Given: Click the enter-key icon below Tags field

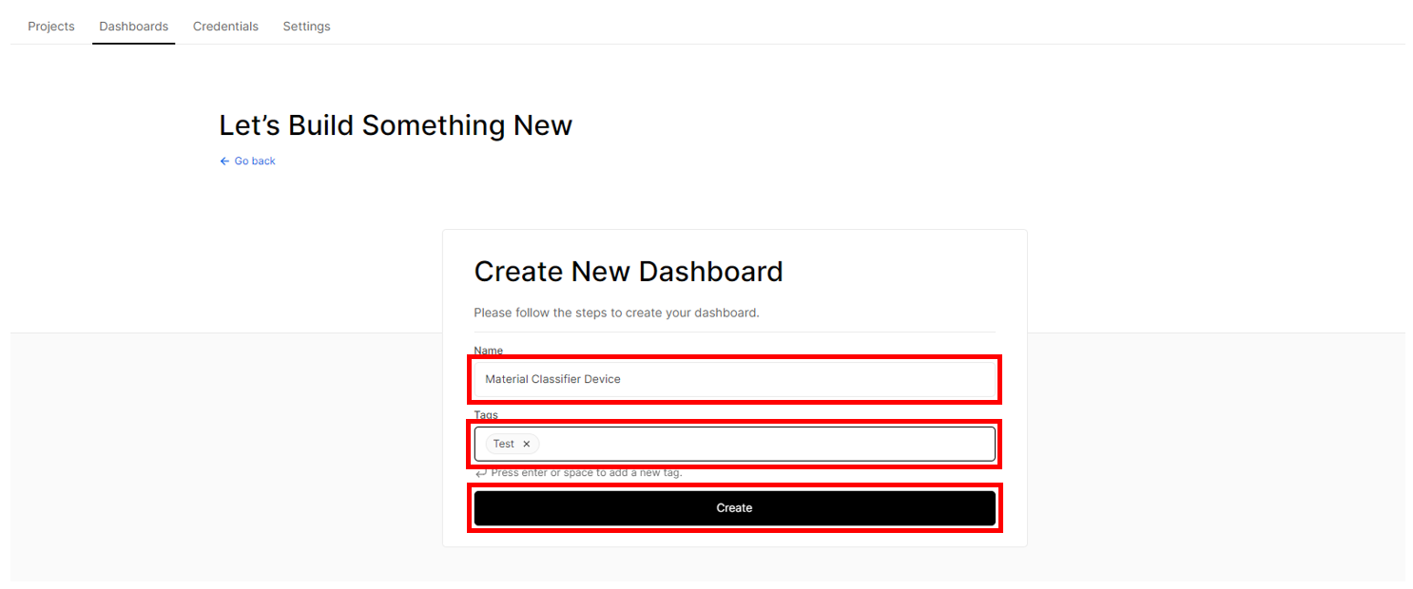Looking at the screenshot, I should 481,472.
